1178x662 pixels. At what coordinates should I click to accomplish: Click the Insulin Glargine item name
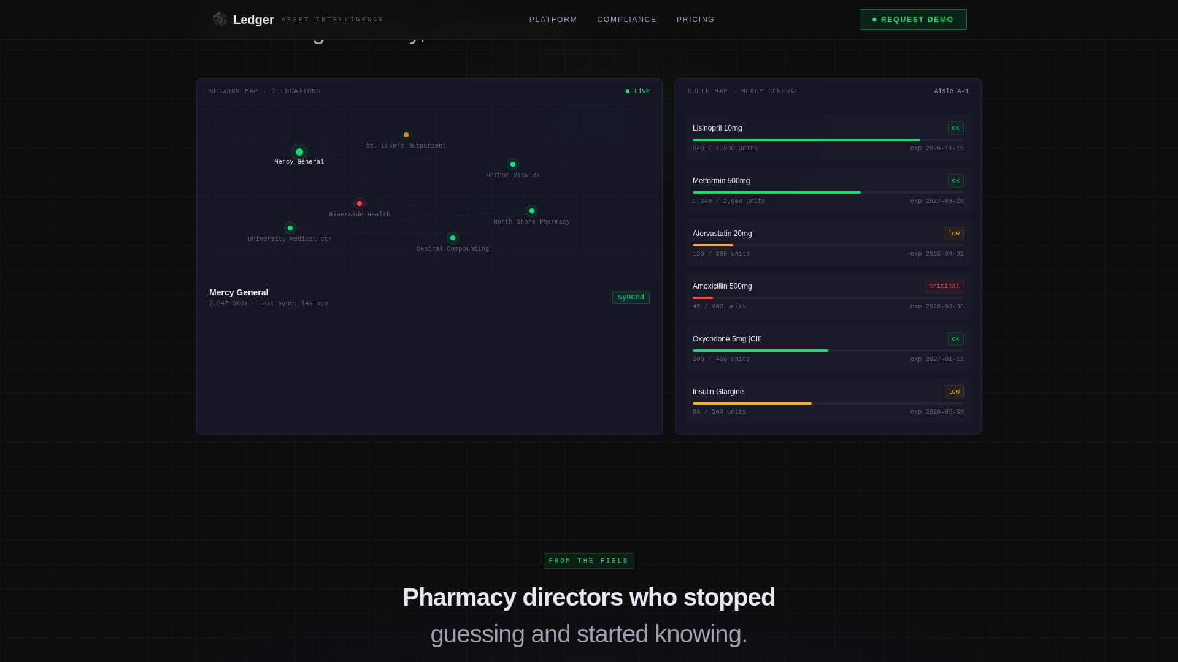coord(718,392)
